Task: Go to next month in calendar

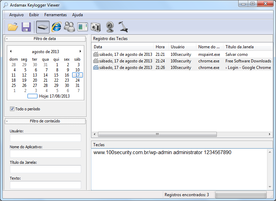Action: pyautogui.click(x=80, y=51)
